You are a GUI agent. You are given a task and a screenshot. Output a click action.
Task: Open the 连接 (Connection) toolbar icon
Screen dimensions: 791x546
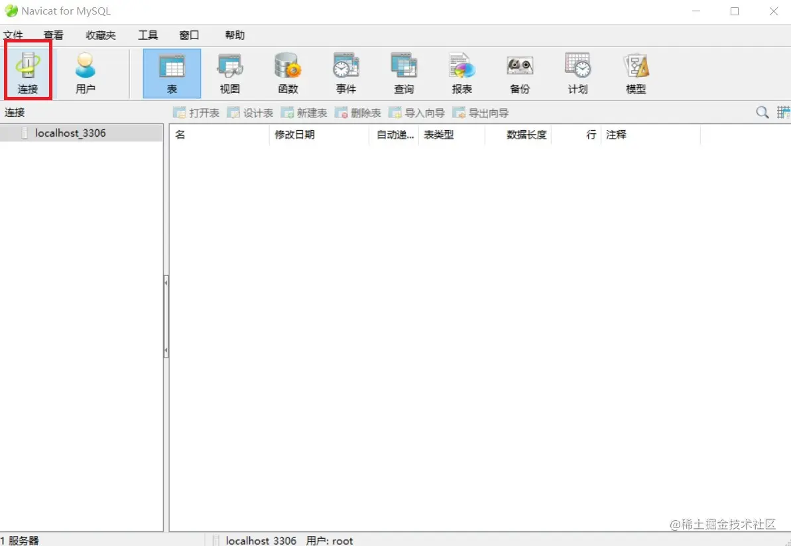tap(28, 73)
